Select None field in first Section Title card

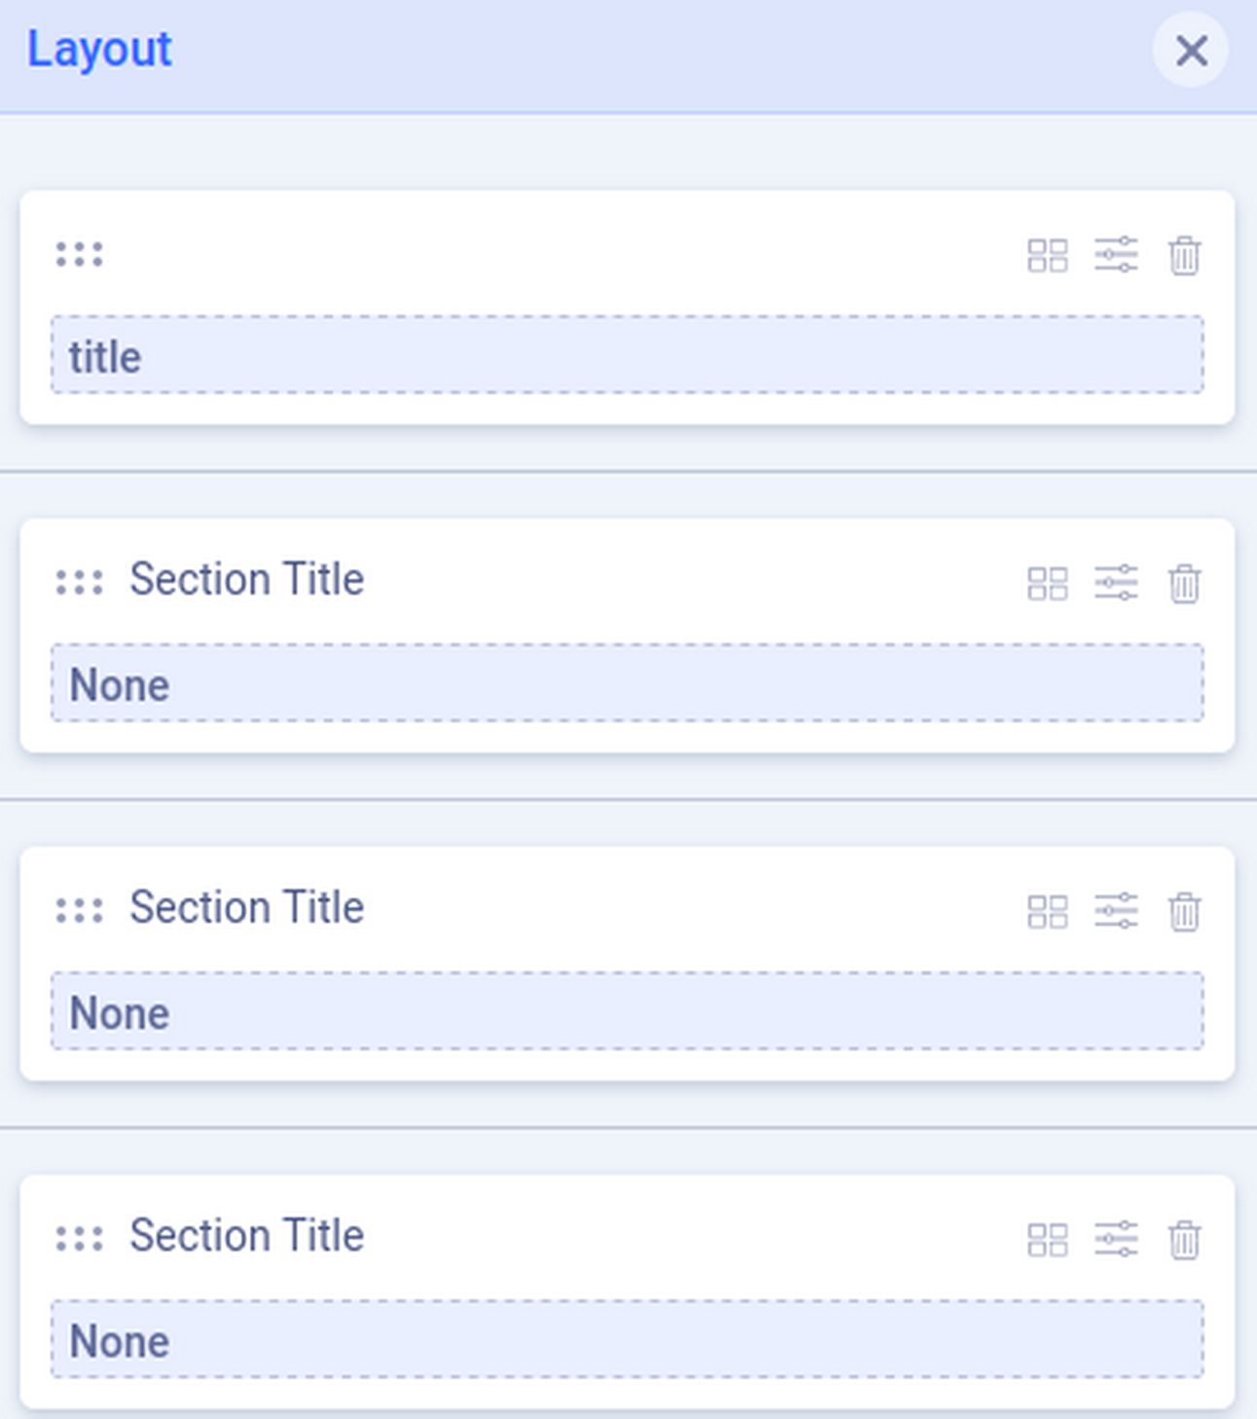pyautogui.click(x=627, y=683)
